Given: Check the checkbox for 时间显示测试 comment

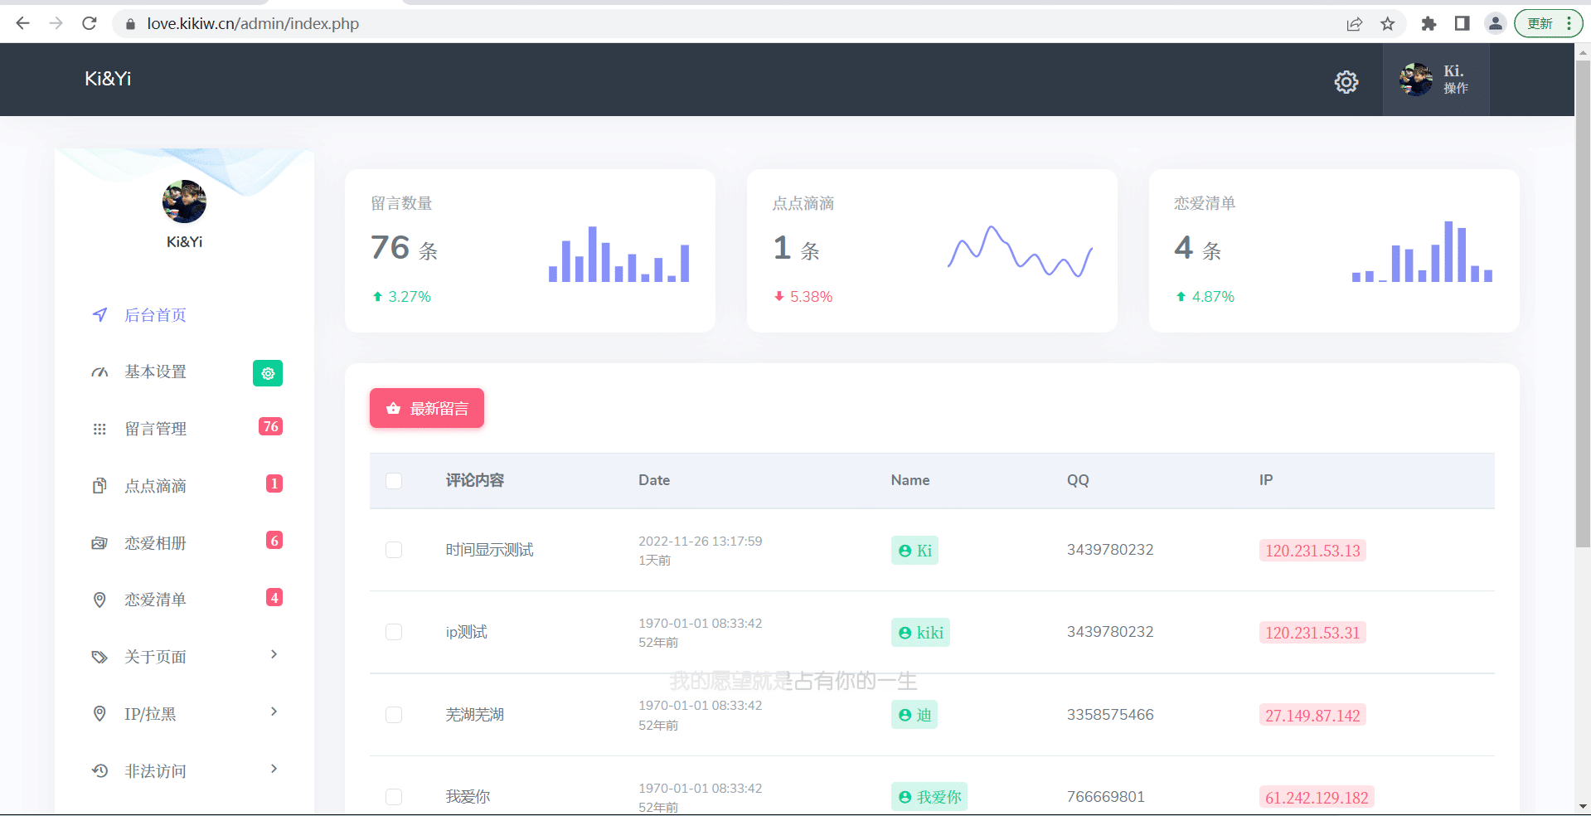Looking at the screenshot, I should [x=394, y=549].
